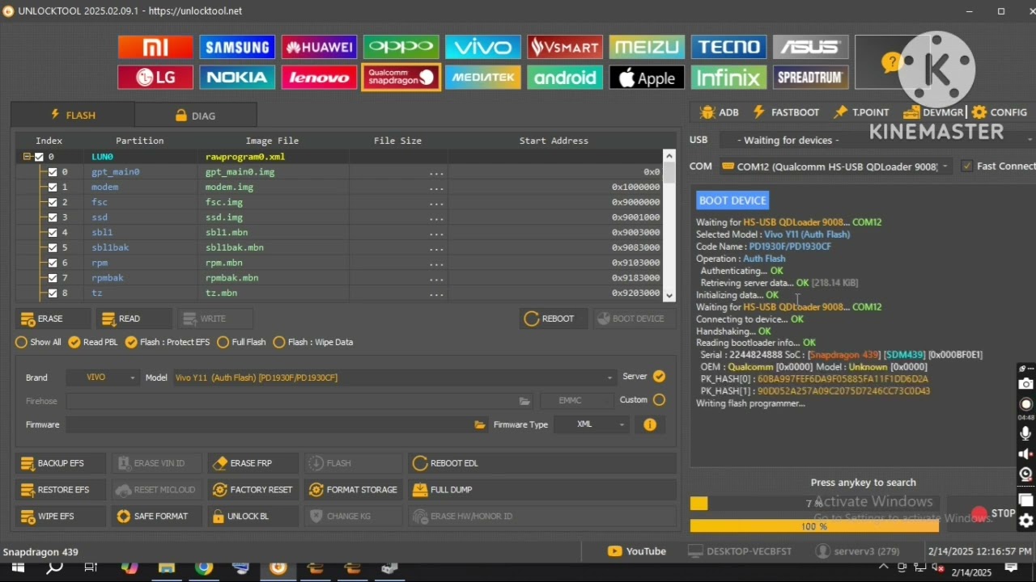Open the Brand dropdown showing VIVO
This screenshot has width=1036, height=582.
coord(104,377)
